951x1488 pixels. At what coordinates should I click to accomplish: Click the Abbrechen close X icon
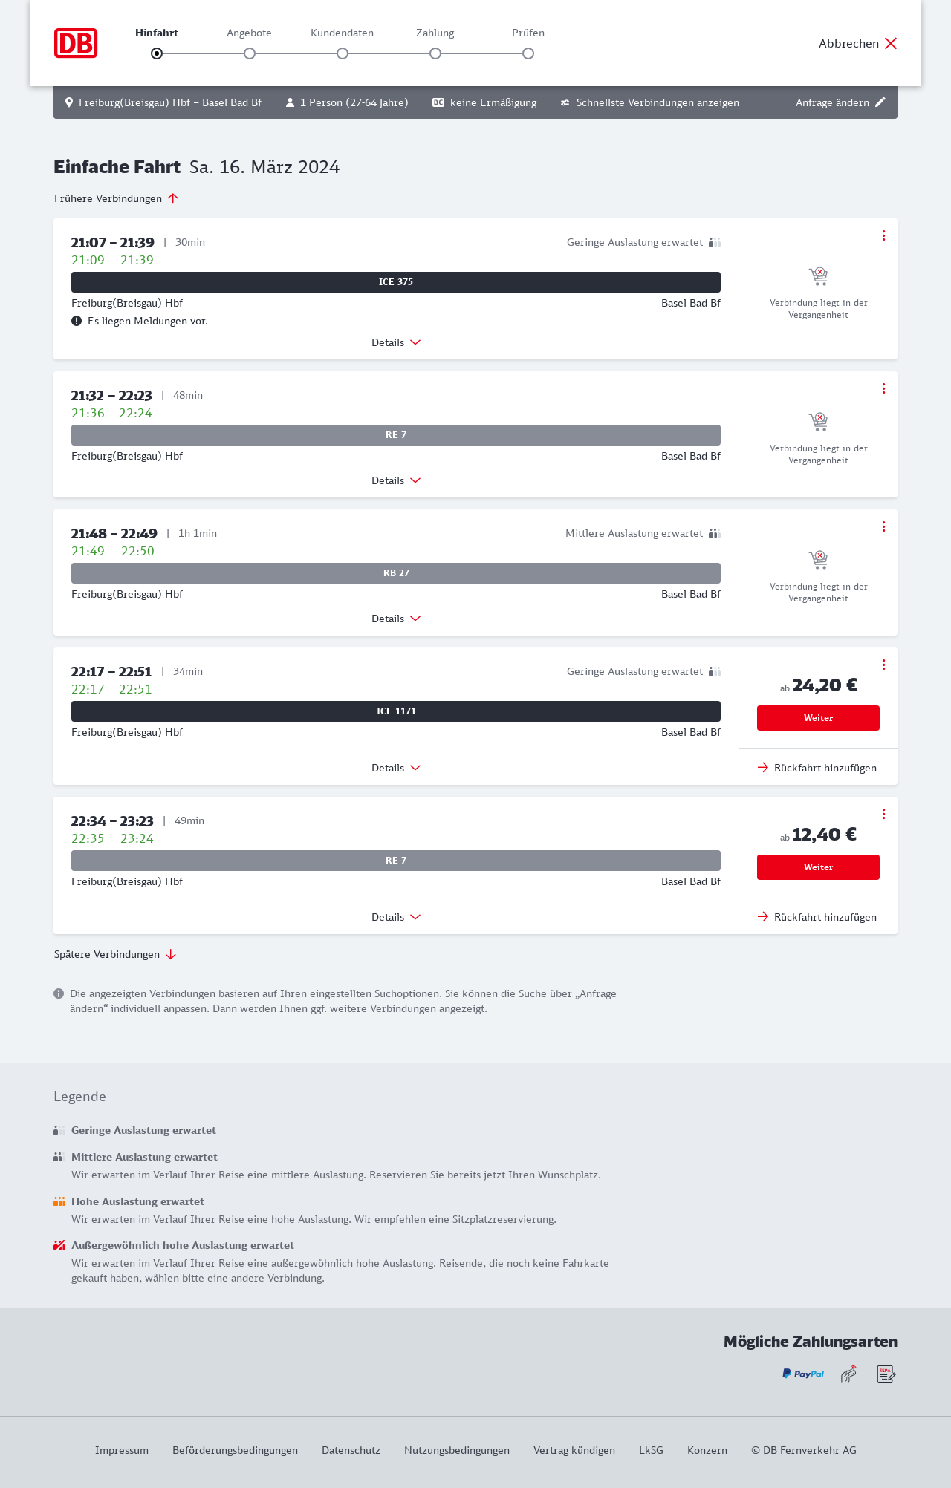891,43
